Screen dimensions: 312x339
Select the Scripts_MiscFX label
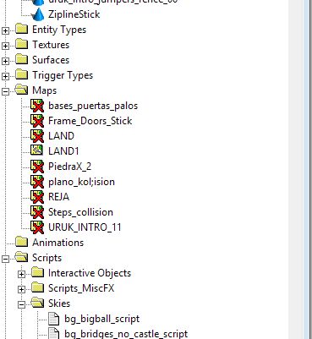click(81, 288)
